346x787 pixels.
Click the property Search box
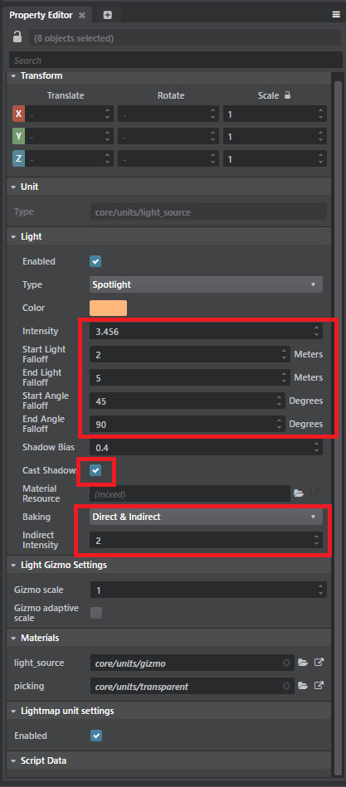click(176, 61)
